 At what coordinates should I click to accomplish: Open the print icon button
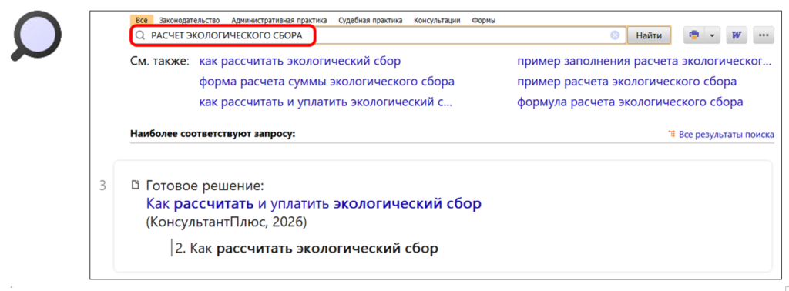[694, 35]
